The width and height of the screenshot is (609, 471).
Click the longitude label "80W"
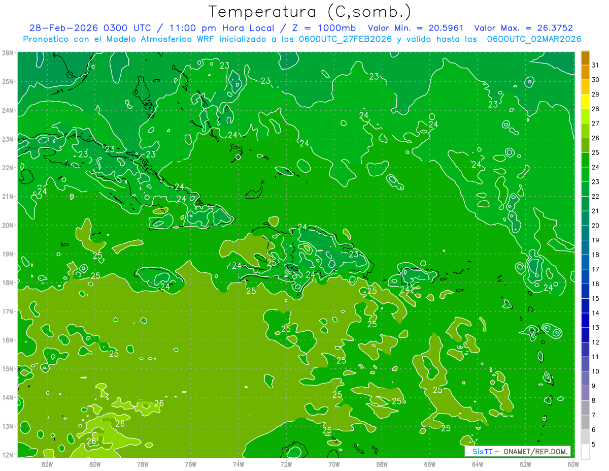point(95,464)
